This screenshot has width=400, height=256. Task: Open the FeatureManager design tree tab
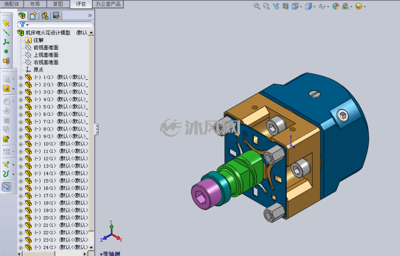coord(22,16)
